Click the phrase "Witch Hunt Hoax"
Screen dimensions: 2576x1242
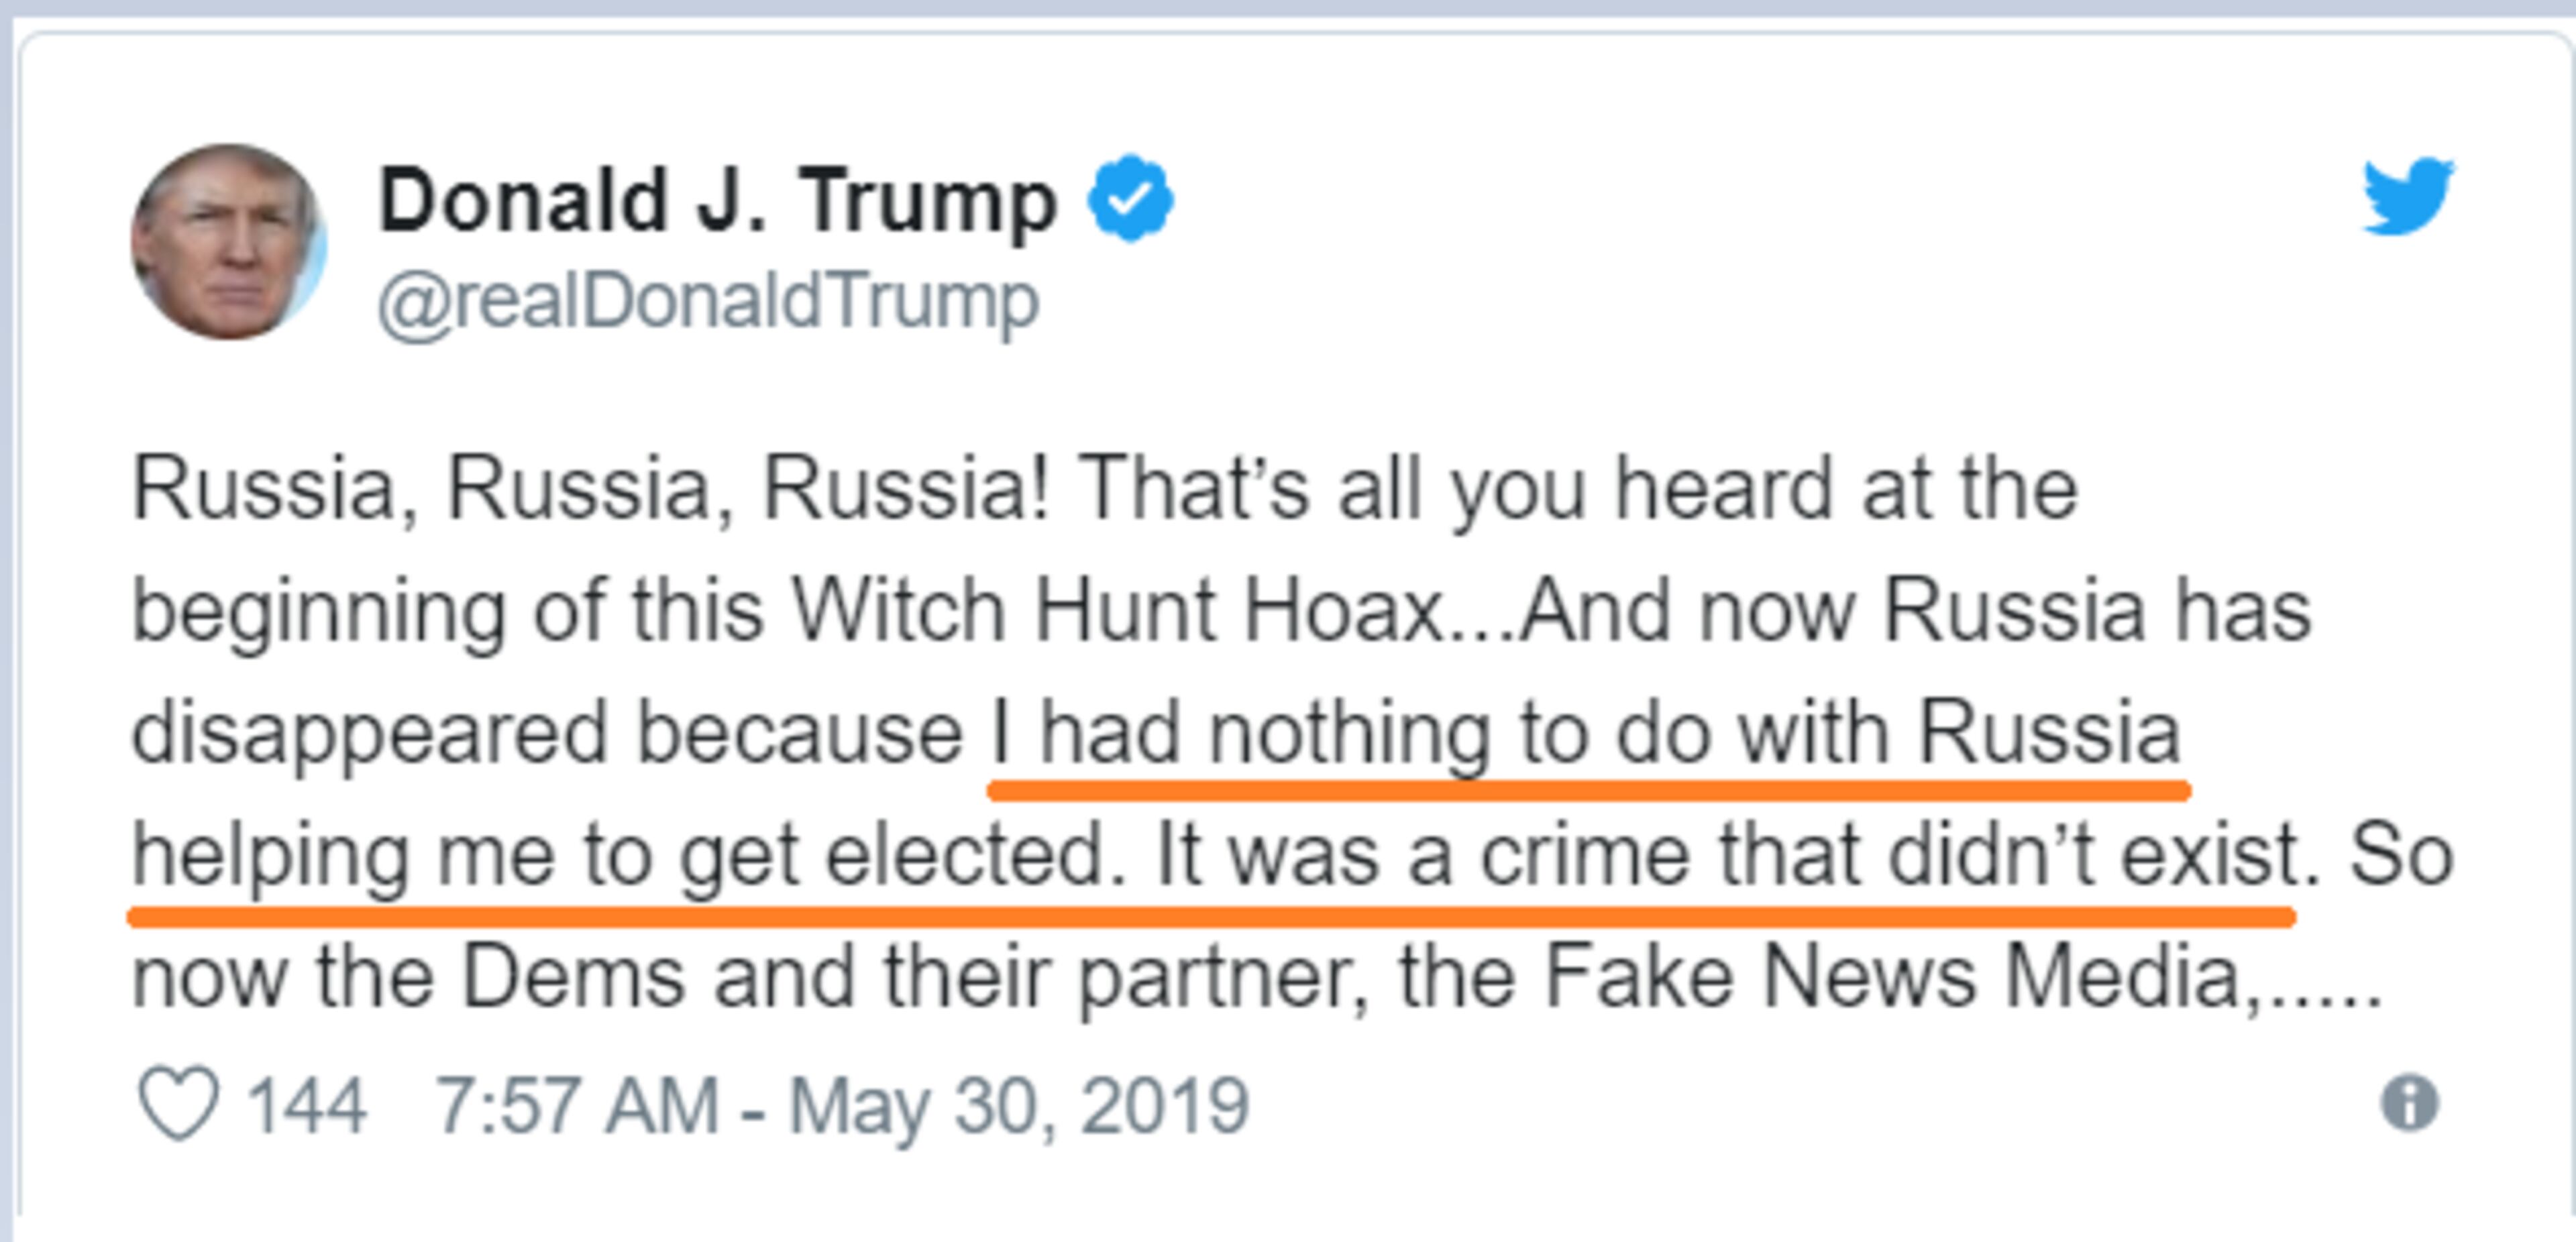[1117, 610]
